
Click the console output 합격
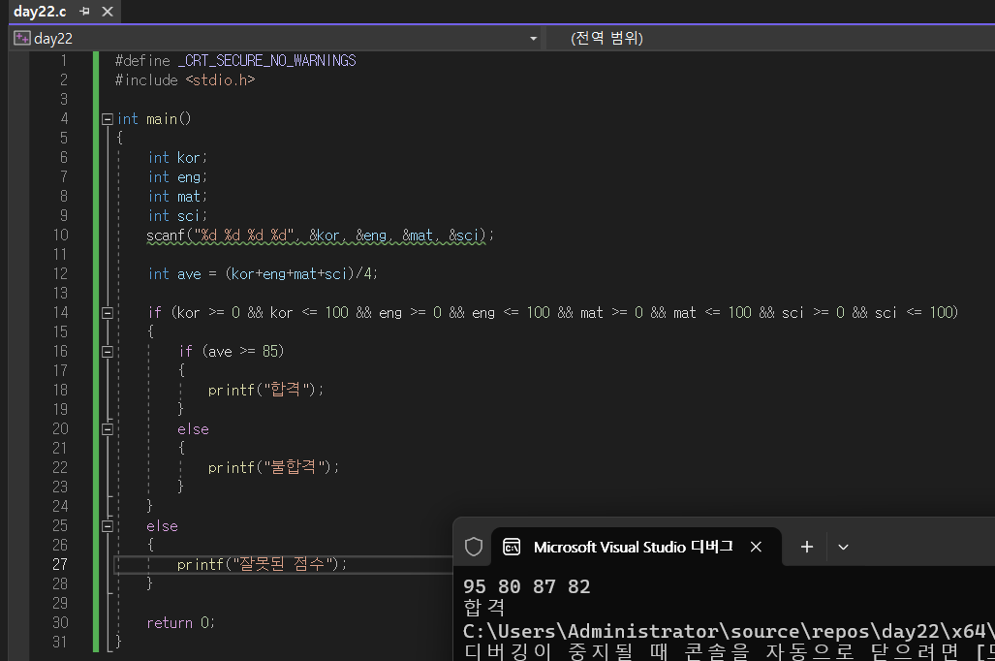click(x=484, y=608)
